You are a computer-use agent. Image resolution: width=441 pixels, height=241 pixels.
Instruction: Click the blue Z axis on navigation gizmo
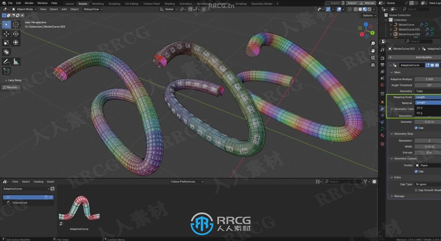pos(366,24)
